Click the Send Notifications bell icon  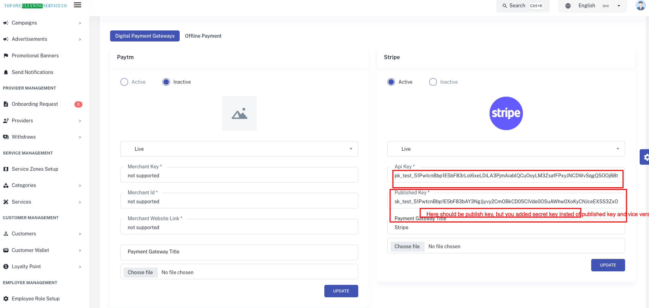point(6,72)
